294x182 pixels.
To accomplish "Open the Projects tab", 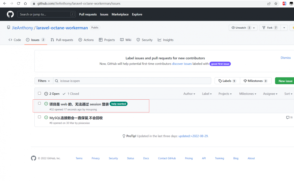I will tap(107, 40).
